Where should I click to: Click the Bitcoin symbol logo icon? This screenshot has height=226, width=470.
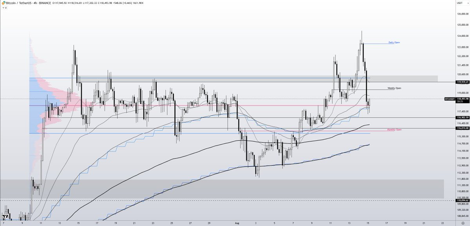3,3
